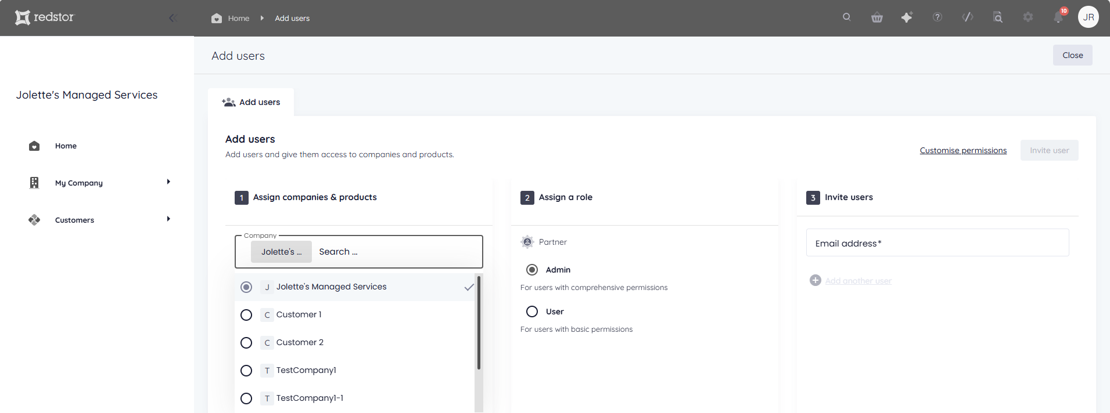Click the C avatar beside Customer 2
Image resolution: width=1110 pixels, height=413 pixels.
click(x=267, y=343)
